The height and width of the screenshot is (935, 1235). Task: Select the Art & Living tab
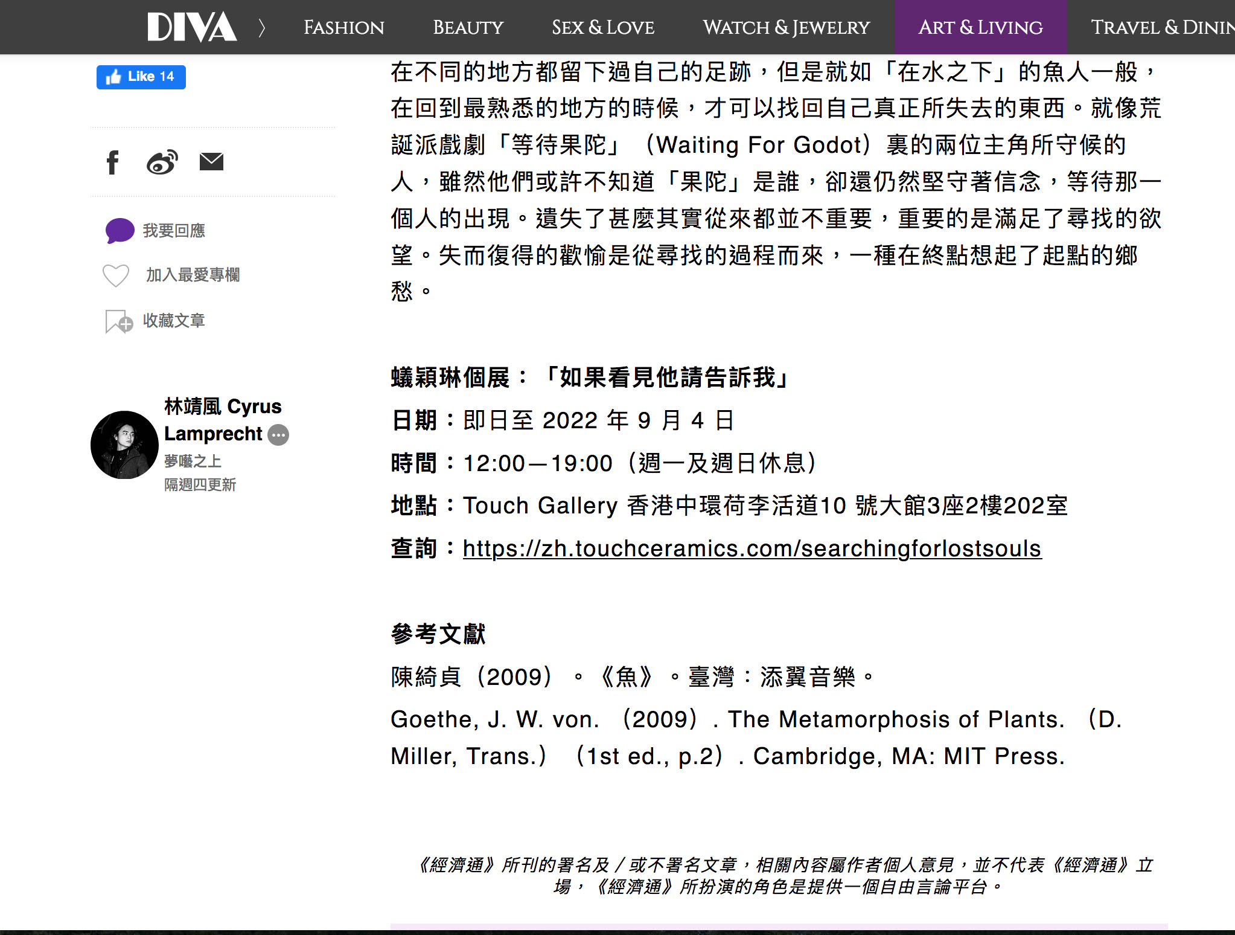(980, 27)
